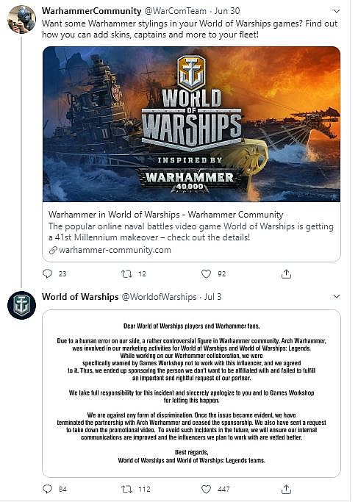Open the WarhammerCommunity profile avatar
Viewport: 358px width, 502px height.
click(22, 19)
